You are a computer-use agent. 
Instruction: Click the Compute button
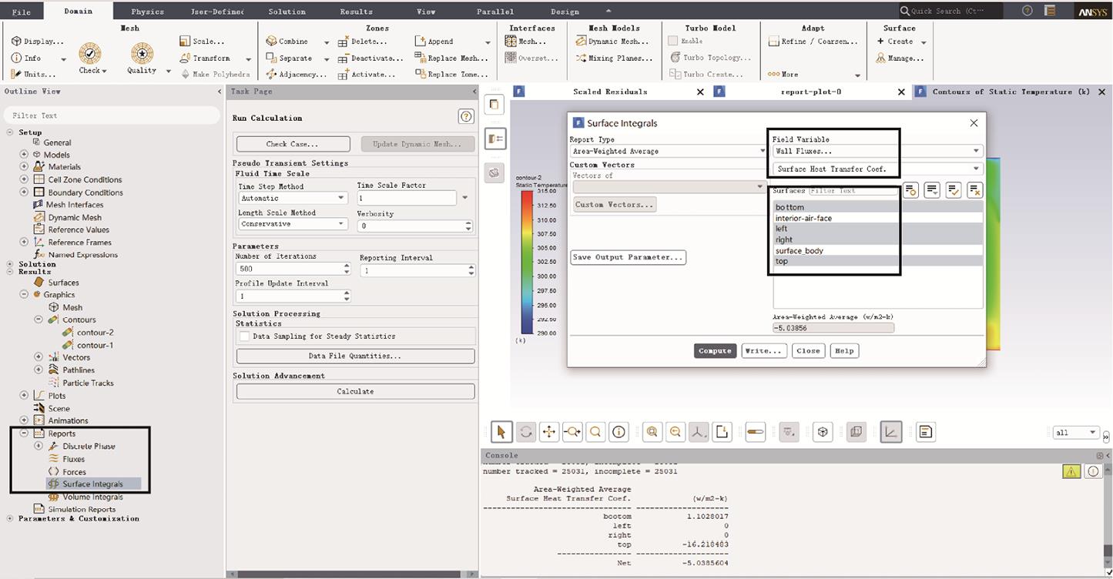(x=715, y=351)
